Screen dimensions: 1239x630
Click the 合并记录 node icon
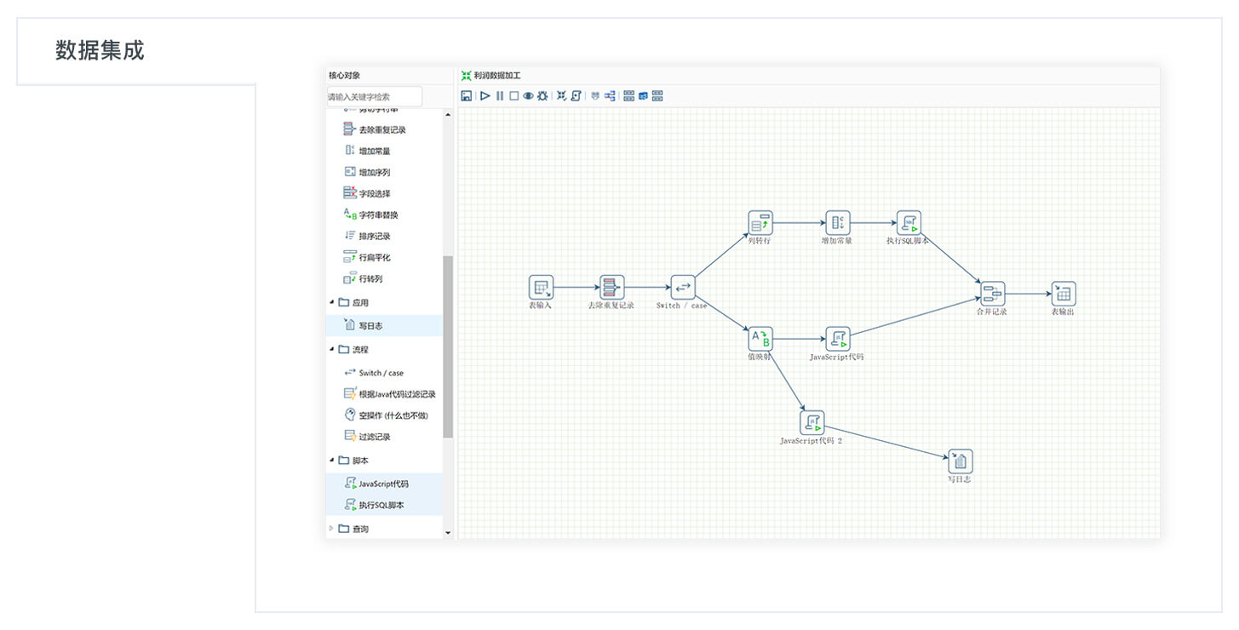(x=992, y=295)
